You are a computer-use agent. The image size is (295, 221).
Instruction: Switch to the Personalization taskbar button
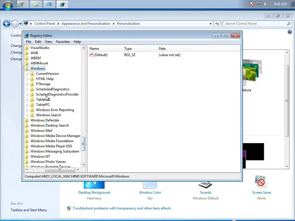[49, 4]
